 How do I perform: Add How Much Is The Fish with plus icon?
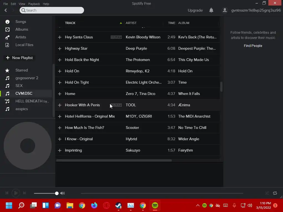click(60, 128)
